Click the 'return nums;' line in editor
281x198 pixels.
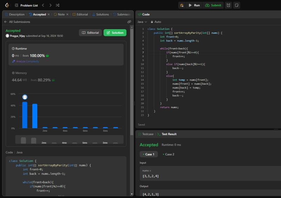169,107
